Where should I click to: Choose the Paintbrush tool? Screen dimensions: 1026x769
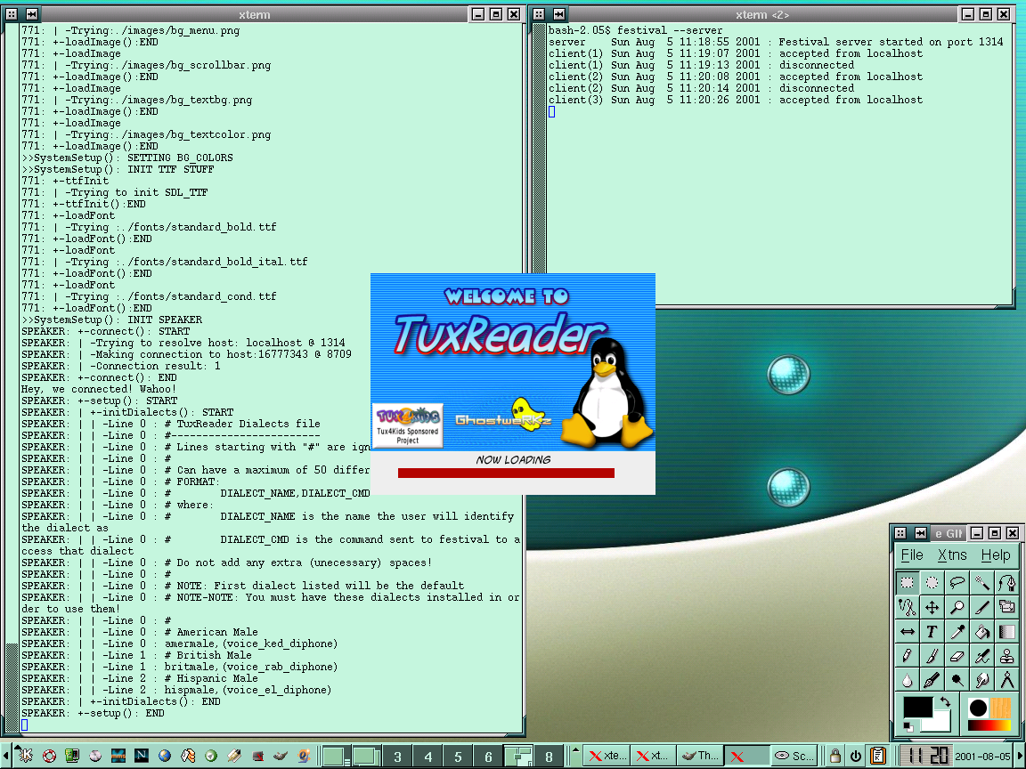[932, 656]
